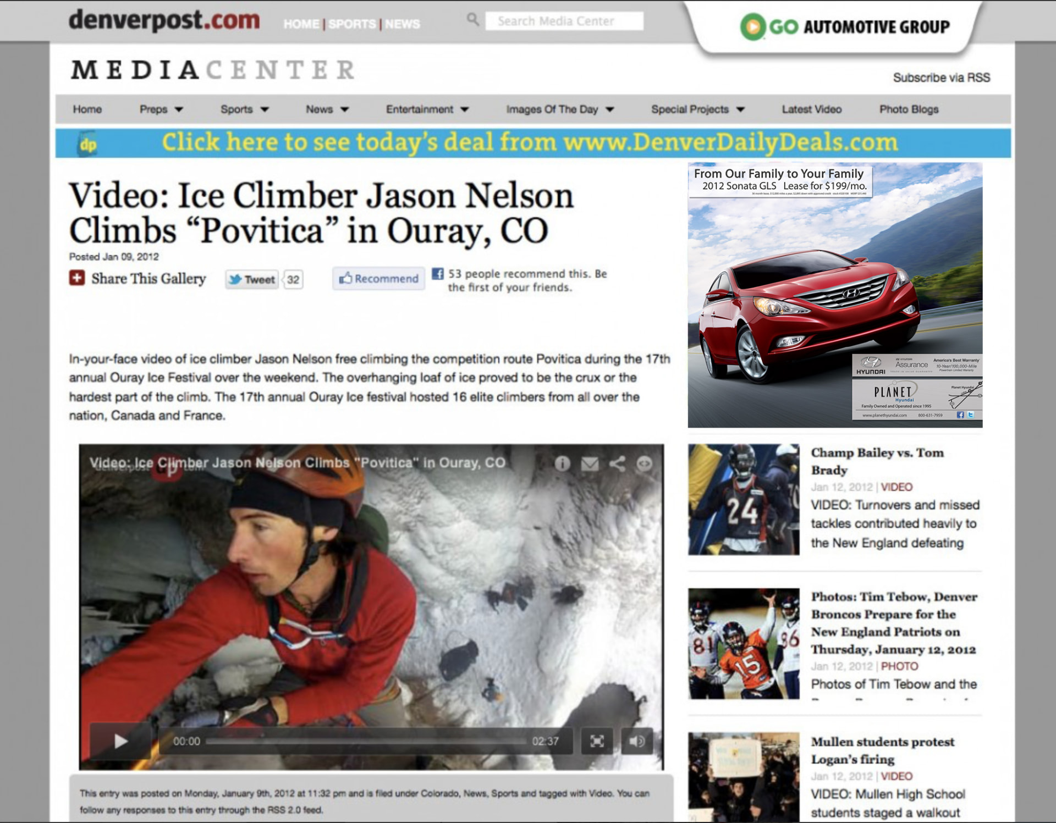Screen dimensions: 1056x823
Task: Click the Mullen protest thumbnail image
Action: tap(744, 777)
